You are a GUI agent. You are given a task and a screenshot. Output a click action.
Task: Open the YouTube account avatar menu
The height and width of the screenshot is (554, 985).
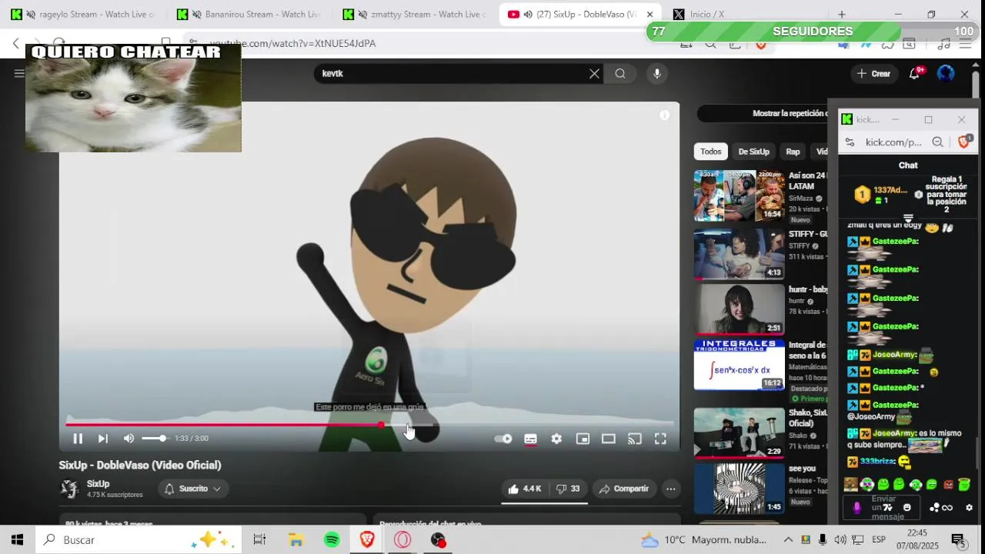tap(946, 74)
